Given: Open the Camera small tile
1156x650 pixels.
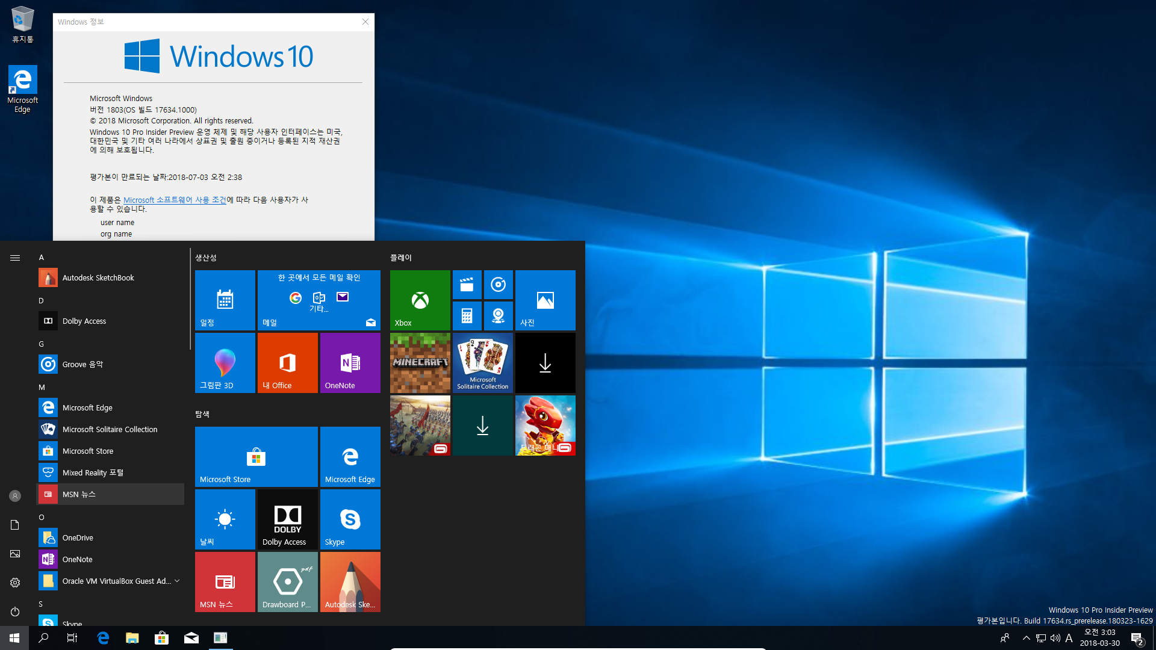Looking at the screenshot, I should point(499,316).
